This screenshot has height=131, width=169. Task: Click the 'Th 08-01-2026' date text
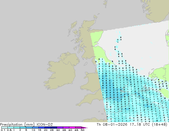[112, 125]
